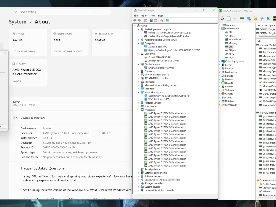The image size is (276, 207).
Task: Select Display adapters icon in Device Manager
Action: pos(142,64)
